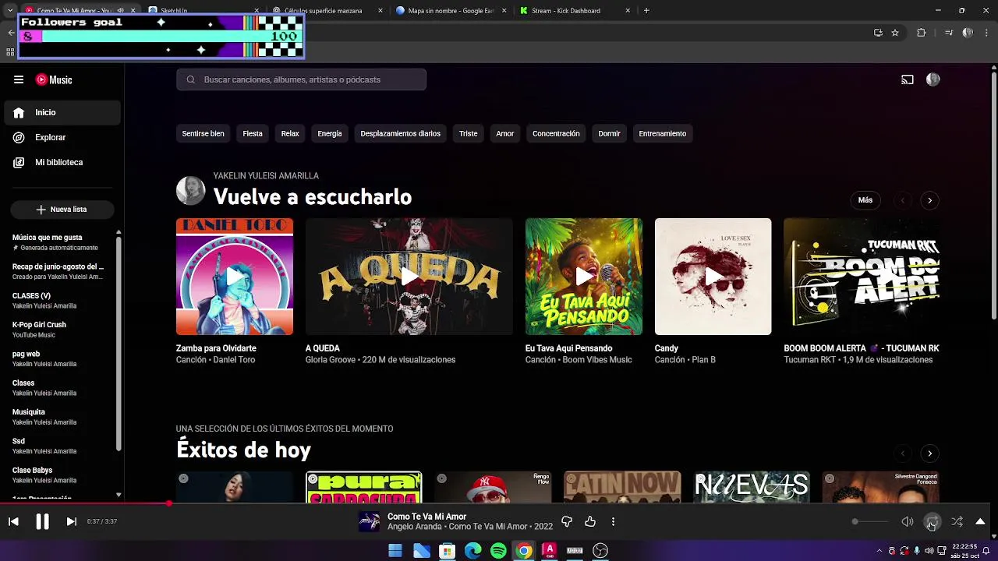Pause the current song

tap(42, 522)
